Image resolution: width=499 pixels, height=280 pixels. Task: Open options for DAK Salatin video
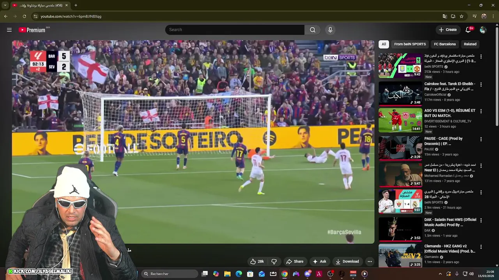click(481, 220)
